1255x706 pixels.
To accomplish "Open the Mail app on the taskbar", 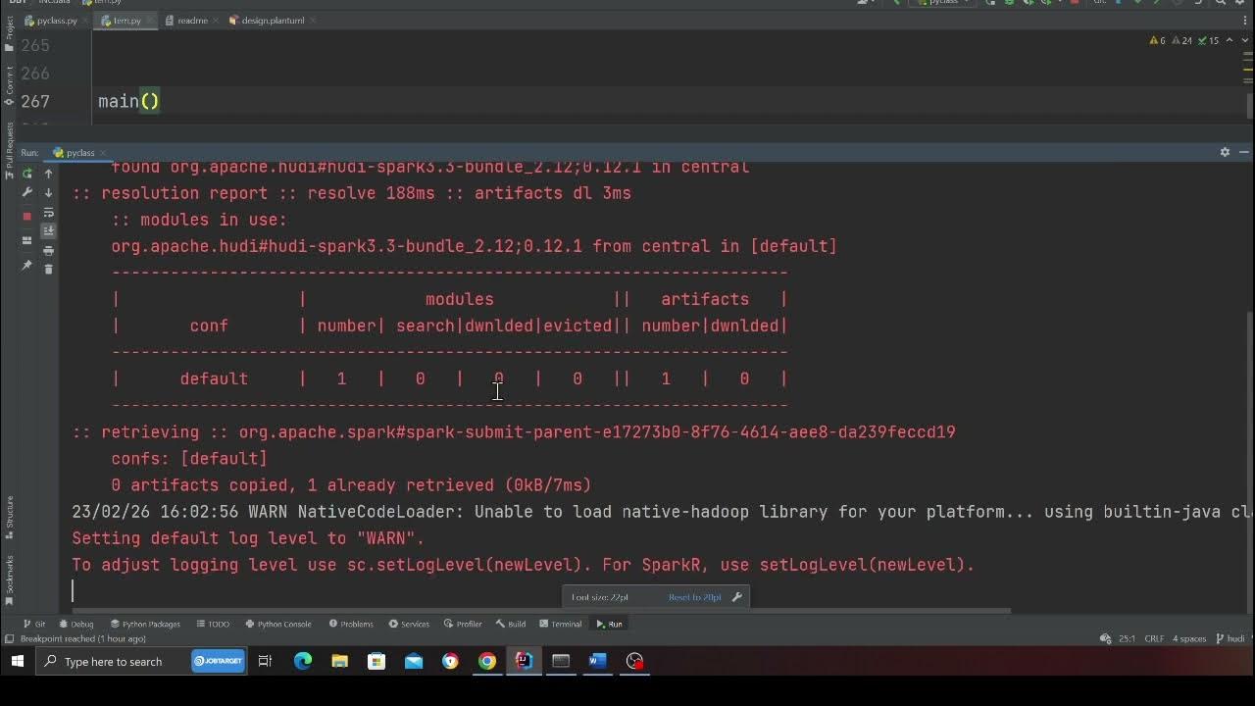I will pos(414,662).
